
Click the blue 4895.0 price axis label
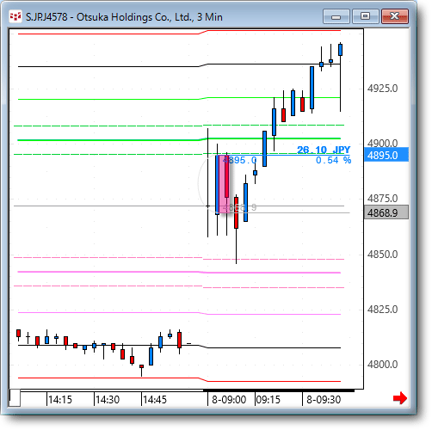[386, 155]
